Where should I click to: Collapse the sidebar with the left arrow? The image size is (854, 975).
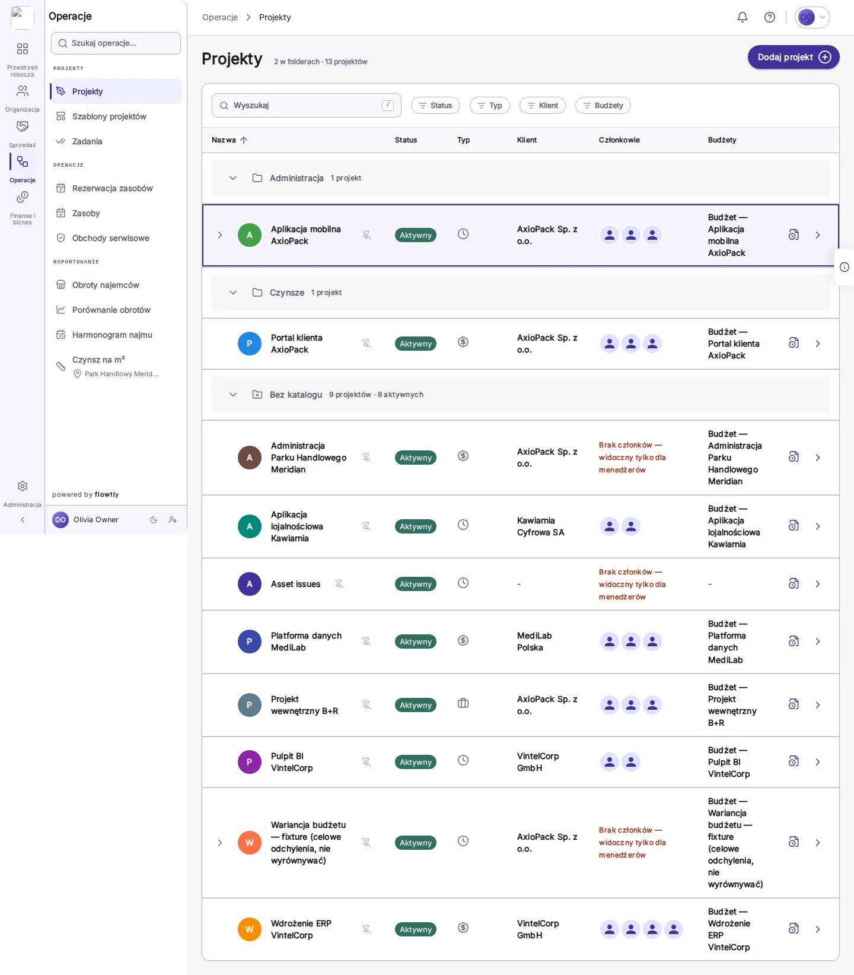pyautogui.click(x=23, y=520)
